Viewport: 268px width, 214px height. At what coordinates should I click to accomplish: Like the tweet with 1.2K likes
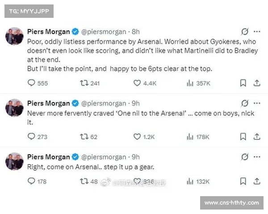click(x=138, y=136)
